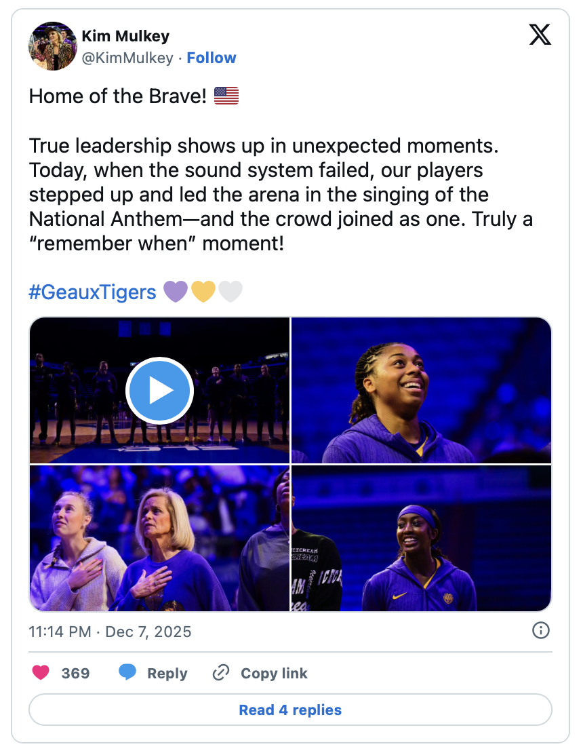This screenshot has height=753, width=583.
Task: Play the embedded video
Action: [159, 391]
